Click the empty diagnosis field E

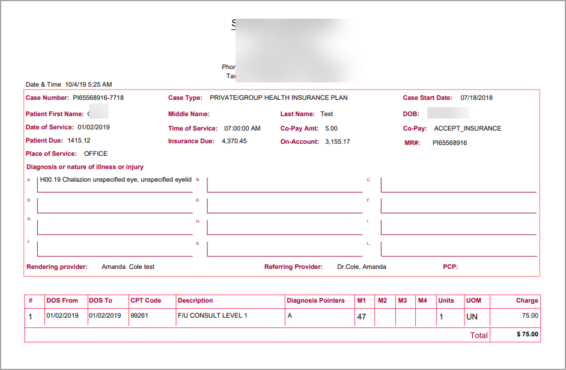pos(284,206)
